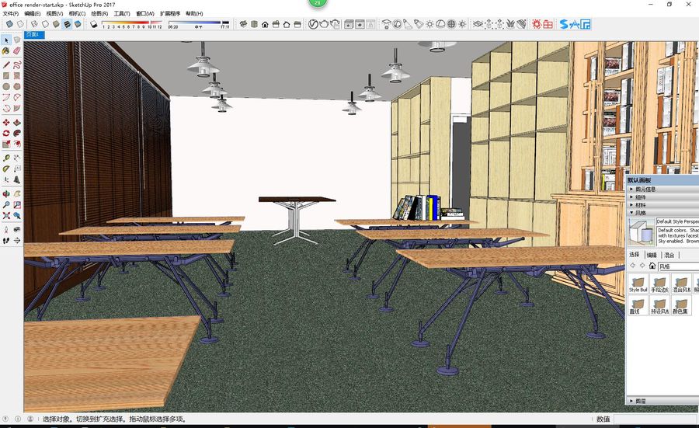Switch to Wireframe face style

(35, 24)
